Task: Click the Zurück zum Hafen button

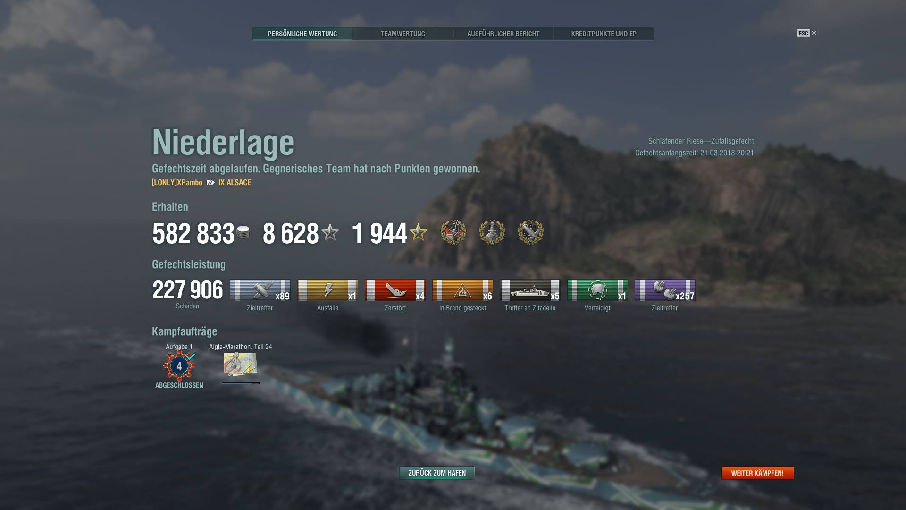Action: click(x=437, y=473)
